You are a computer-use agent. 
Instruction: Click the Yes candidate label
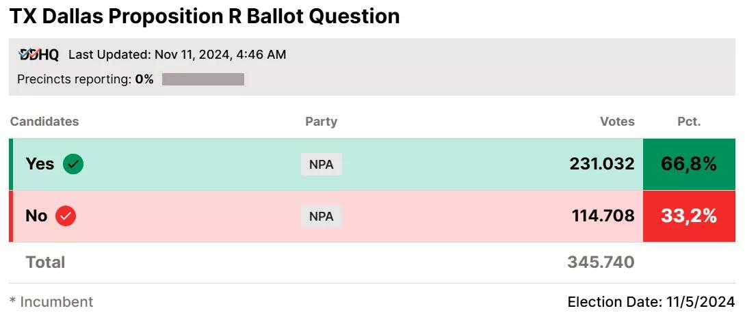click(x=40, y=164)
